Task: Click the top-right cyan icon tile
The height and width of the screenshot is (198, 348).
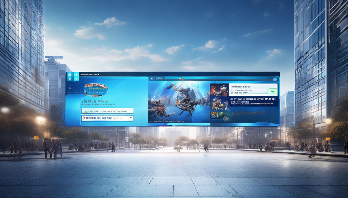Action: [x=76, y=75]
